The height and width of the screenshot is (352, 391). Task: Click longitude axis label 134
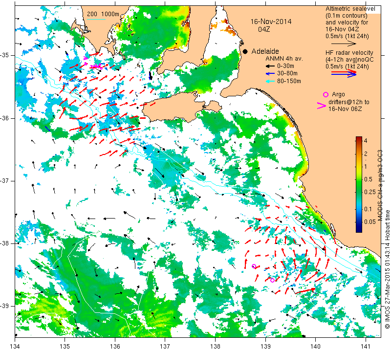(x=15, y=347)
